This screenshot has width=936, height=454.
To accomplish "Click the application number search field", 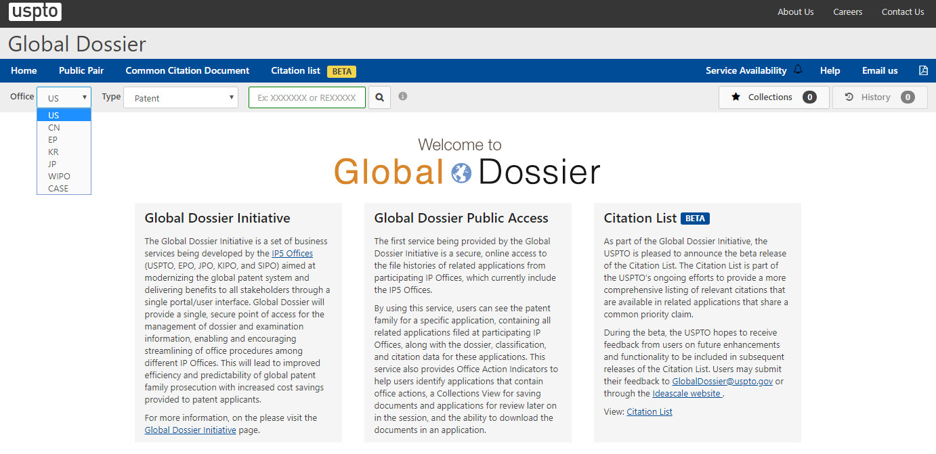I will pyautogui.click(x=307, y=97).
